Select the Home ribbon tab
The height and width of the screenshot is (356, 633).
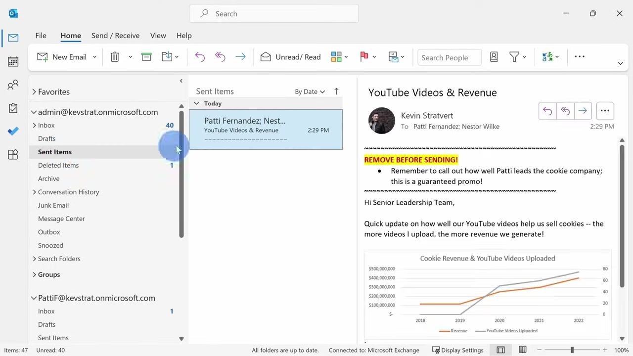71,36
